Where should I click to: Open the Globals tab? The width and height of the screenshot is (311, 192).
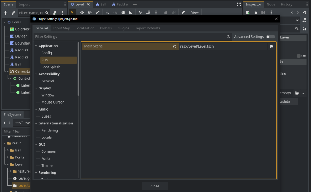(x=106, y=28)
